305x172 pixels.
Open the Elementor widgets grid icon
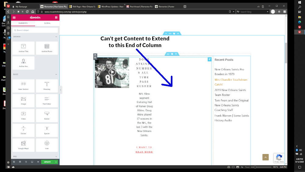pos(56,17)
